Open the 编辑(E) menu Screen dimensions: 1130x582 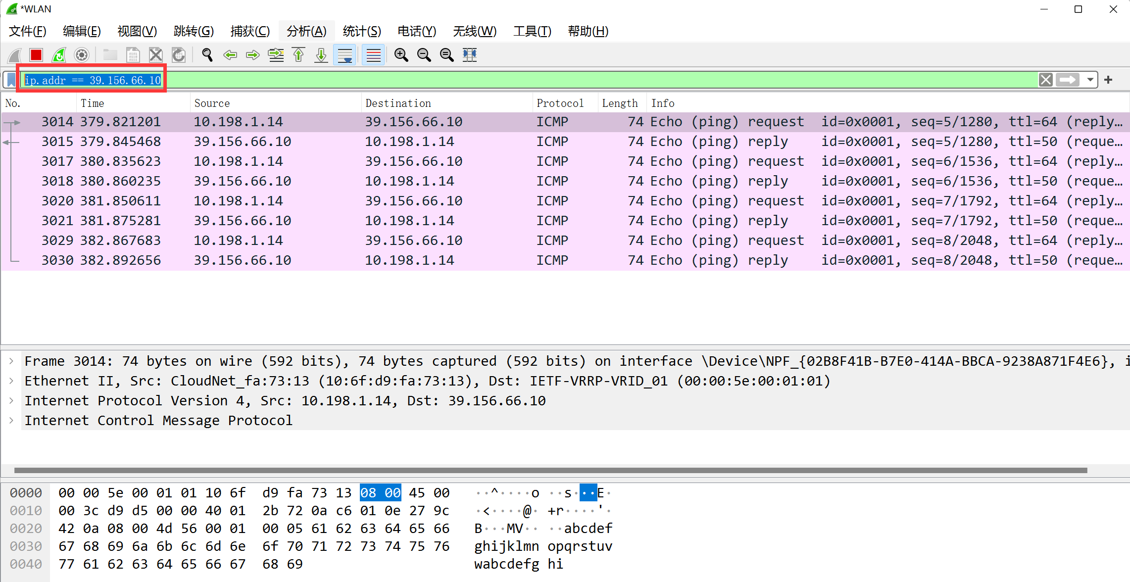point(82,32)
